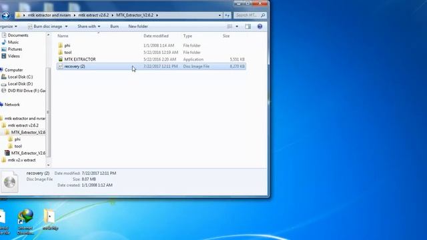Open zipped folder on desktop
The image size is (427, 240).
[50, 219]
